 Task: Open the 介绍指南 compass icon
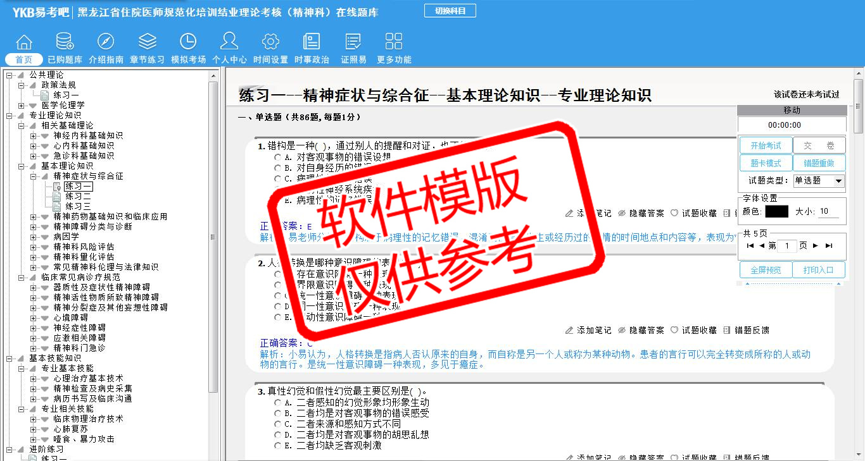tap(106, 42)
